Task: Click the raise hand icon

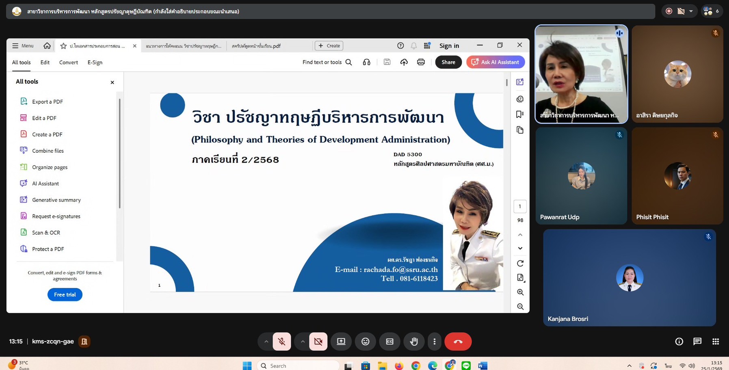Action: click(414, 342)
